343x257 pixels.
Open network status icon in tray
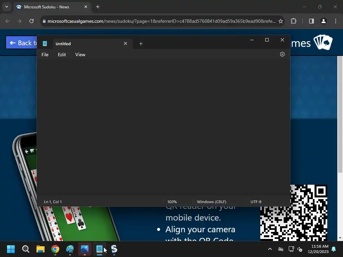click(291, 249)
